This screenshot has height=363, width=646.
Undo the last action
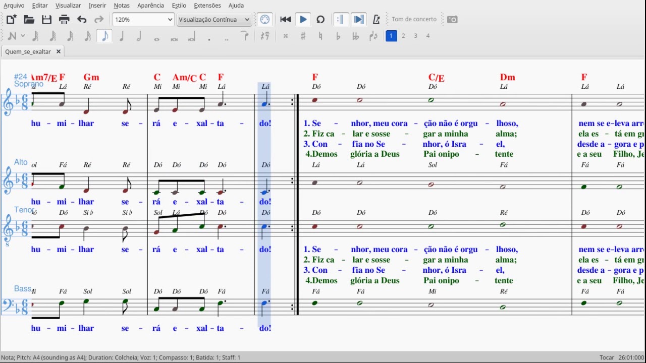[82, 20]
